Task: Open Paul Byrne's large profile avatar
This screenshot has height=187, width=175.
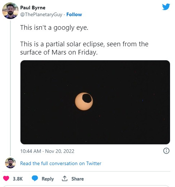Action: 10,11
